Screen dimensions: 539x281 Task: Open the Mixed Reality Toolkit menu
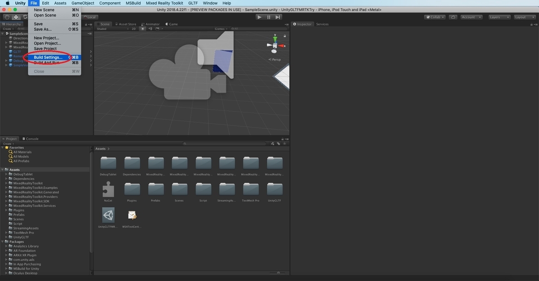click(164, 3)
